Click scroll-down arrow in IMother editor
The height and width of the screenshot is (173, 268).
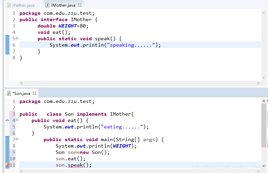(x=264, y=77)
